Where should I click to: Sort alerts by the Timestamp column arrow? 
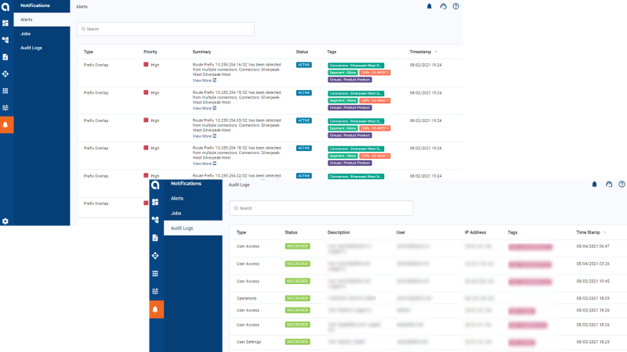coord(436,52)
